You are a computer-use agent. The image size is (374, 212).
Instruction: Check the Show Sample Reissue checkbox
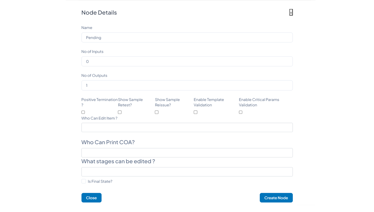[157, 112]
